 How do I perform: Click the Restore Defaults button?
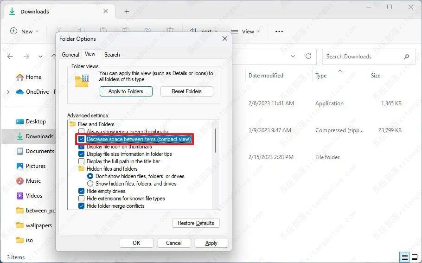click(x=196, y=223)
